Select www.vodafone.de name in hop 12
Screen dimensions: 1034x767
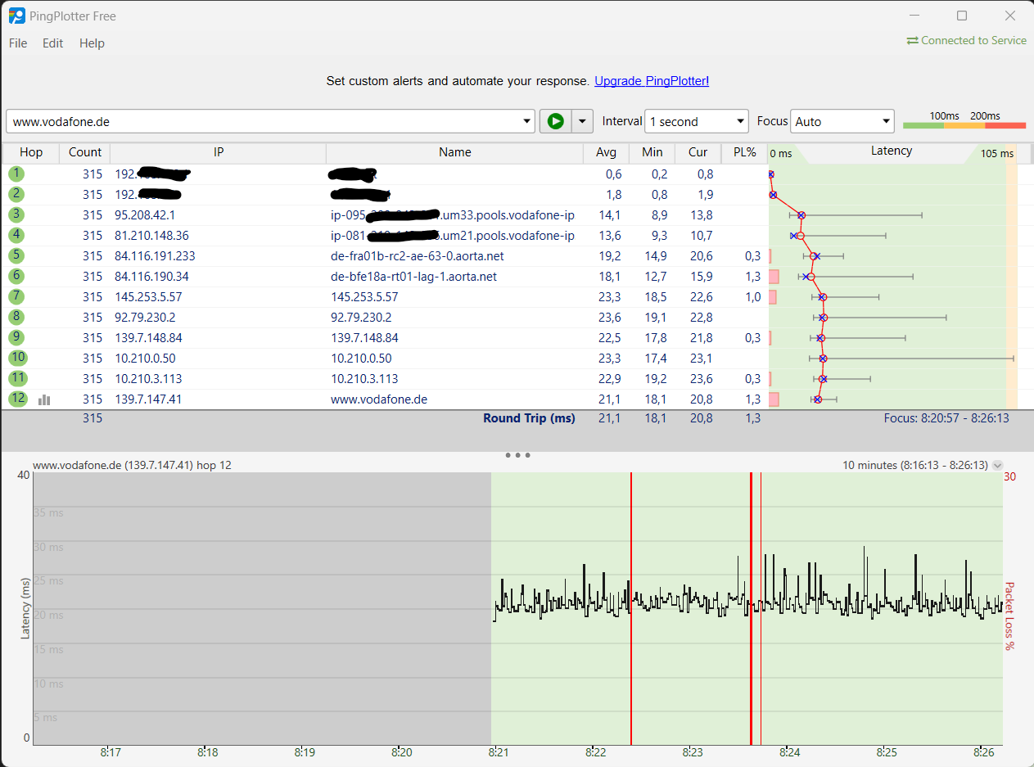pyautogui.click(x=379, y=399)
